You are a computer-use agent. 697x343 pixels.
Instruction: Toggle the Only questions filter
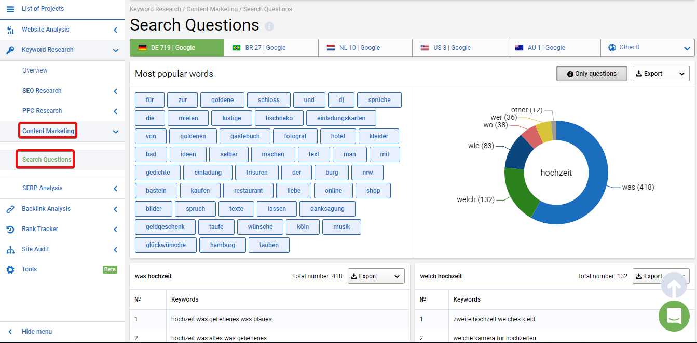click(x=592, y=74)
